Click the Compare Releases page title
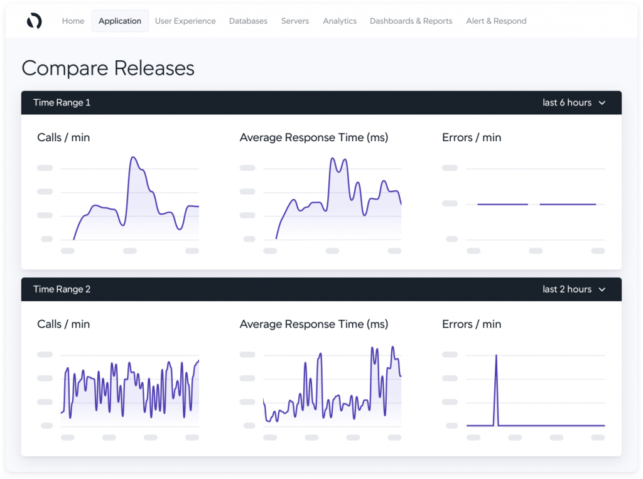 point(108,68)
